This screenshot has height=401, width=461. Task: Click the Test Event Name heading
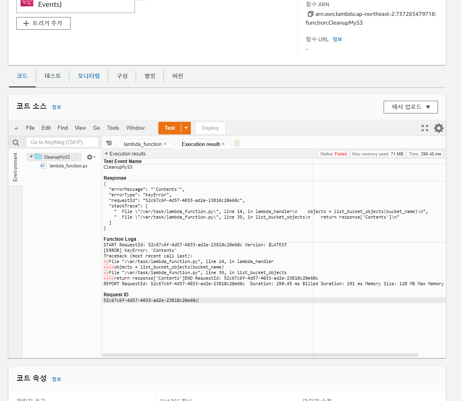[x=123, y=161]
